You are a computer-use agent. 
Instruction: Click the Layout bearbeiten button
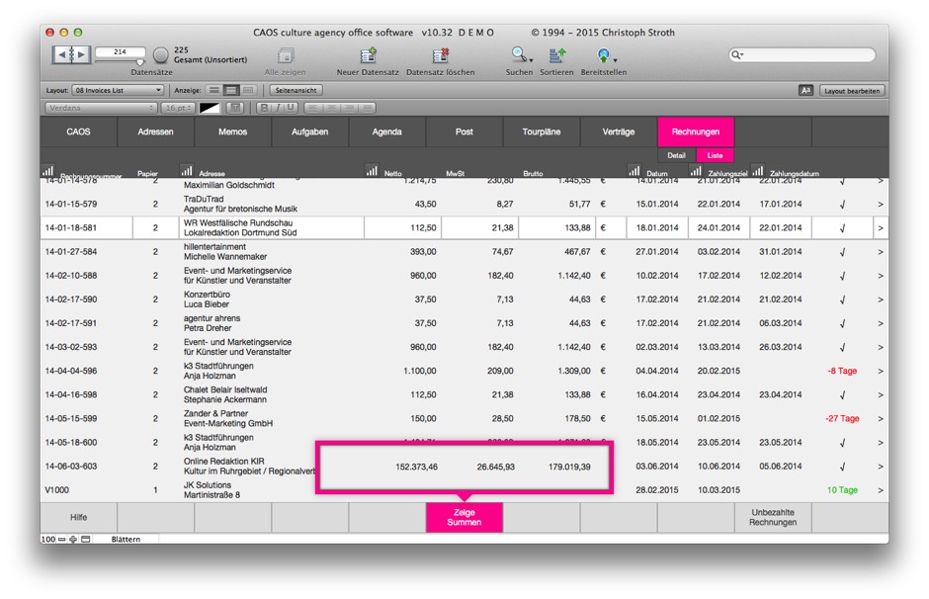pos(852,91)
